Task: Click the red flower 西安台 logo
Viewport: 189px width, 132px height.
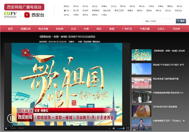Action: pyautogui.click(x=34, y=15)
